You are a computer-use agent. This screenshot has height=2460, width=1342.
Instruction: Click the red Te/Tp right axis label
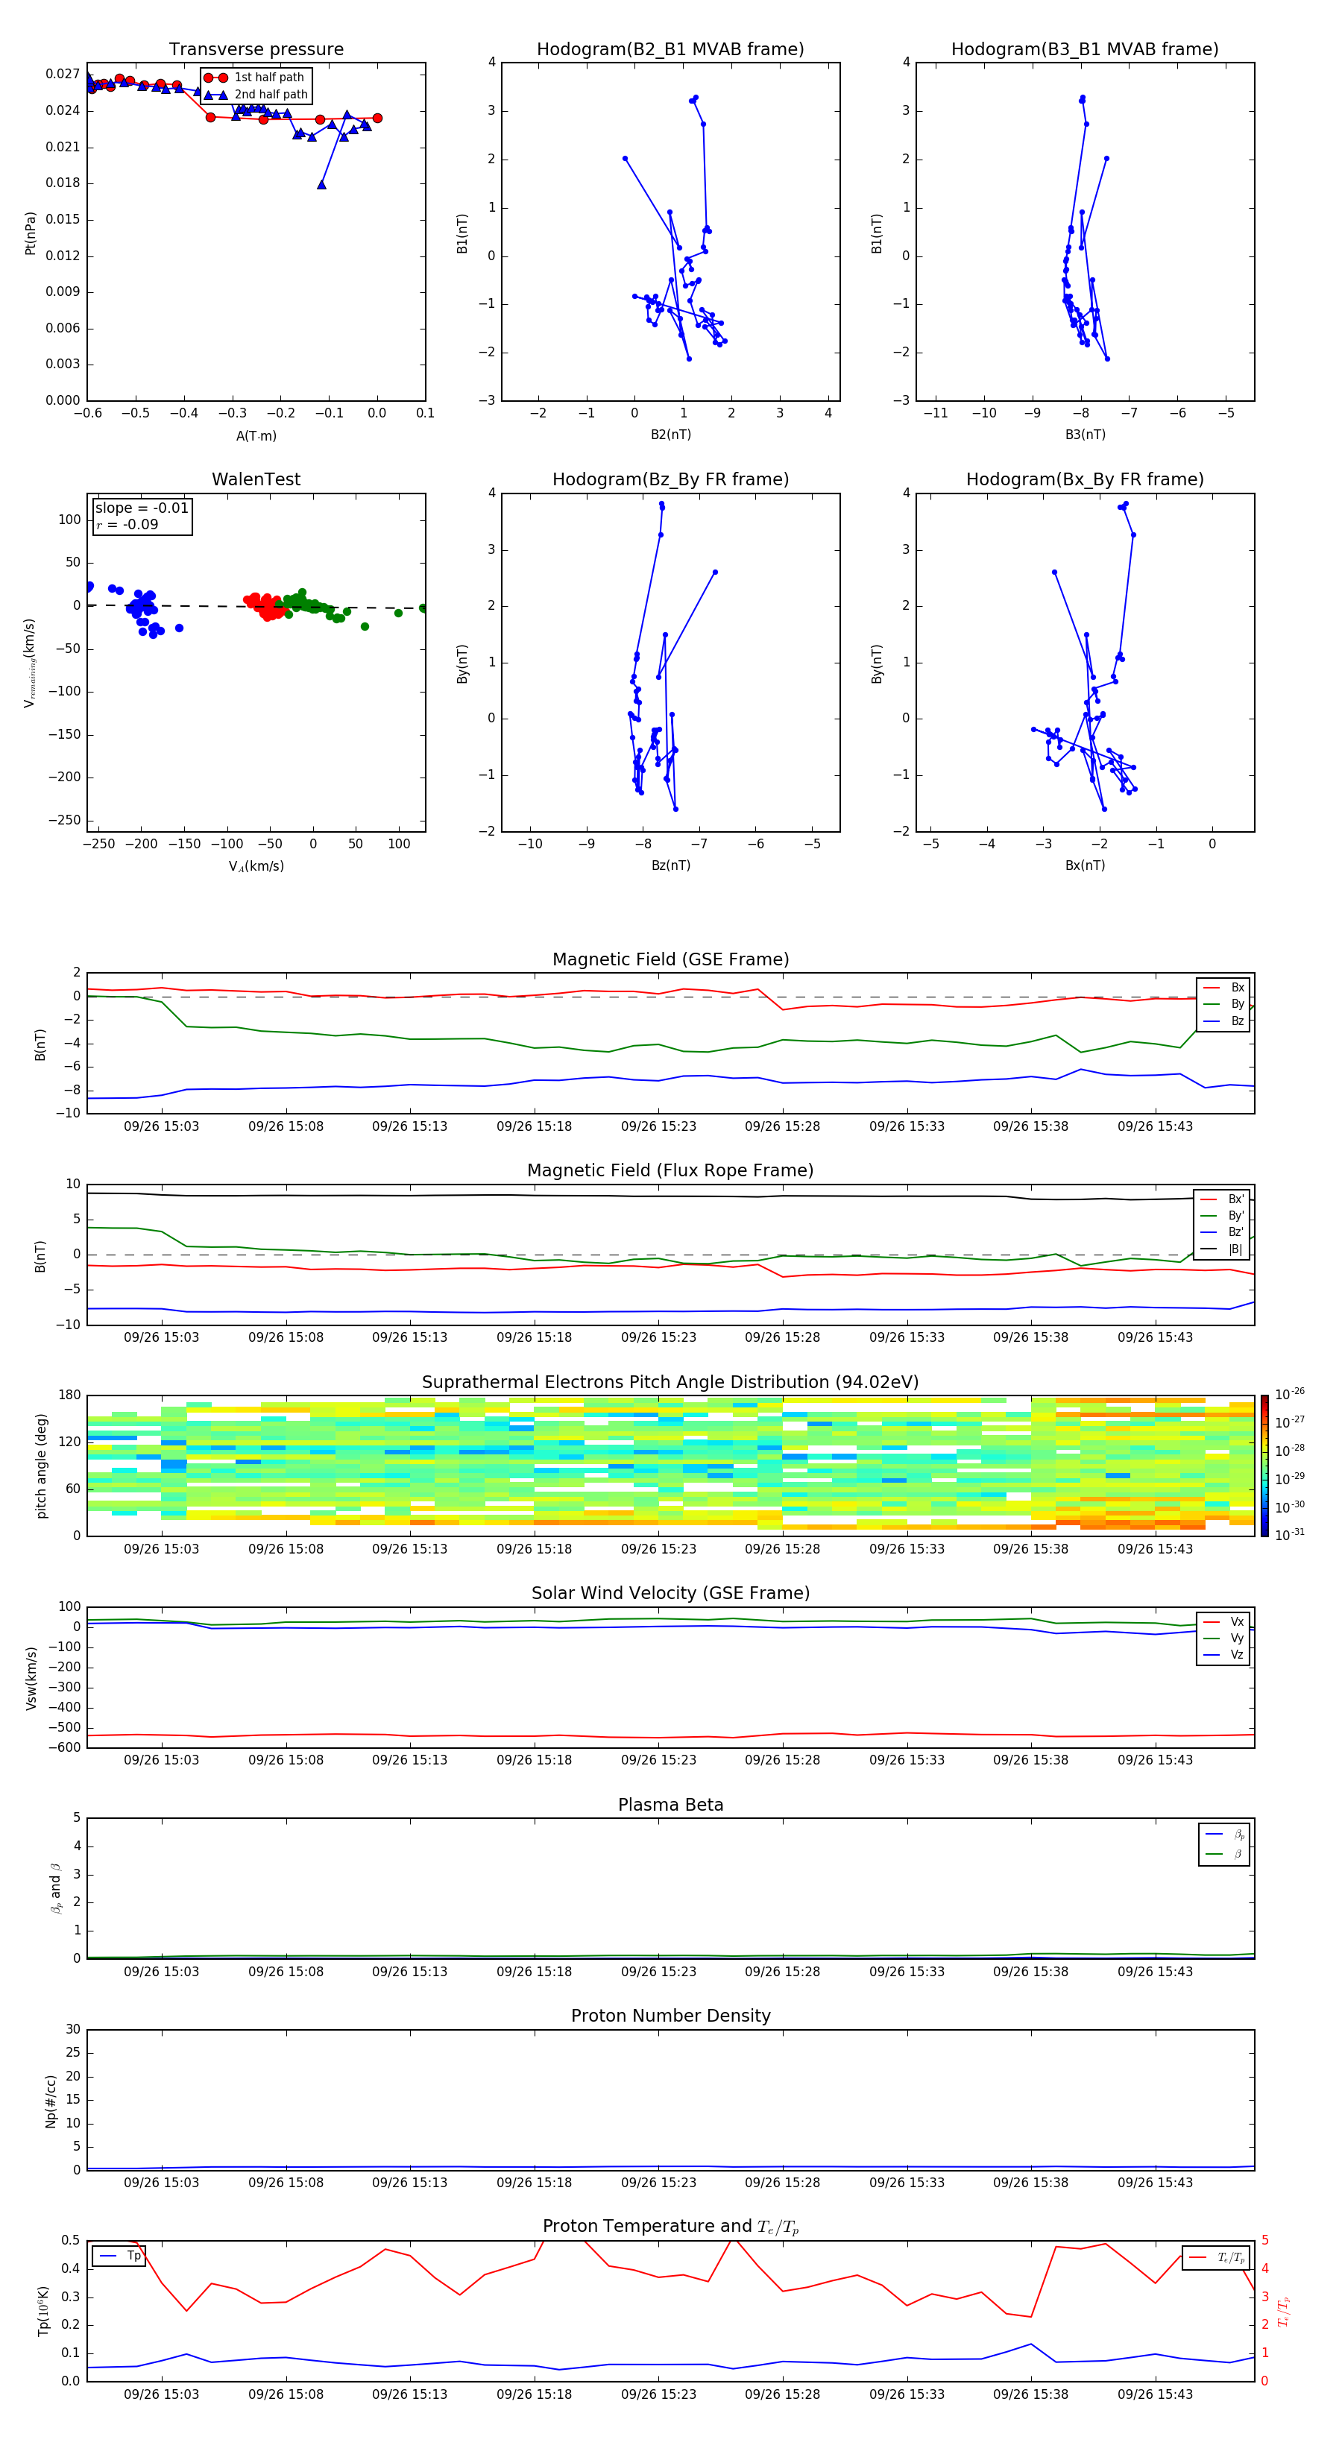(x=1285, y=2312)
